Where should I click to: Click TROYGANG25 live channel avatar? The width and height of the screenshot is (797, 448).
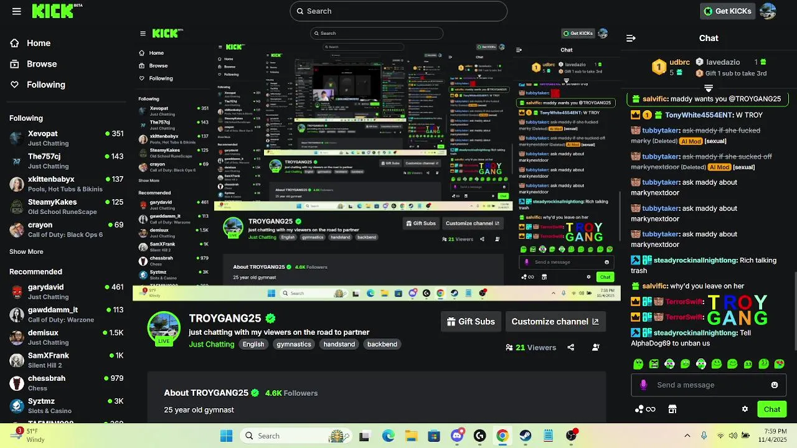(164, 327)
